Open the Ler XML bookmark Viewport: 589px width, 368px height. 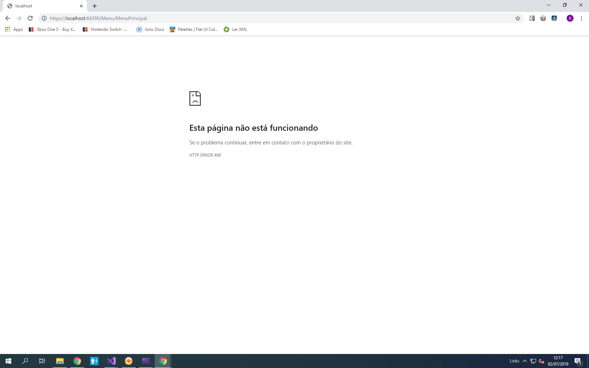pyautogui.click(x=236, y=29)
